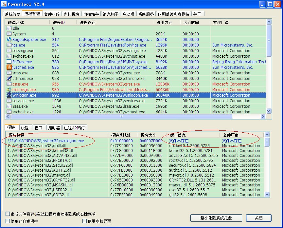This screenshot has height=228, width=283.
Task: Click the jusched.exe Java icon
Action: (x=9, y=67)
